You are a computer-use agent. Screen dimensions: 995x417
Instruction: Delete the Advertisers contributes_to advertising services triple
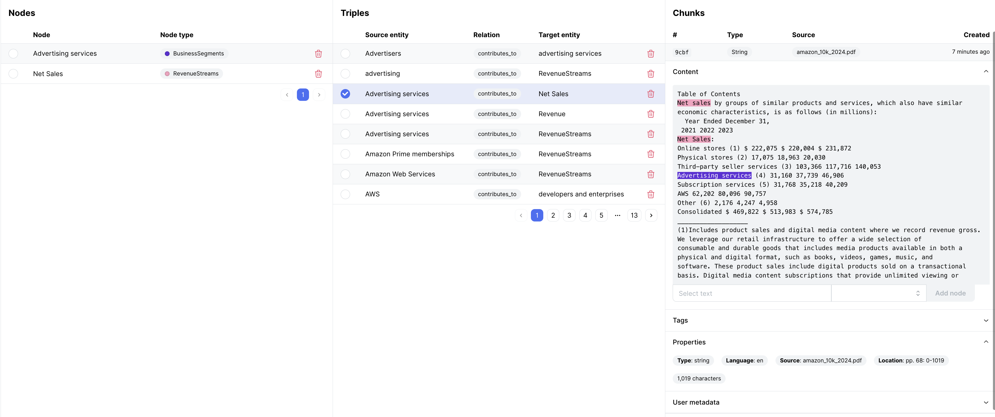click(x=651, y=54)
